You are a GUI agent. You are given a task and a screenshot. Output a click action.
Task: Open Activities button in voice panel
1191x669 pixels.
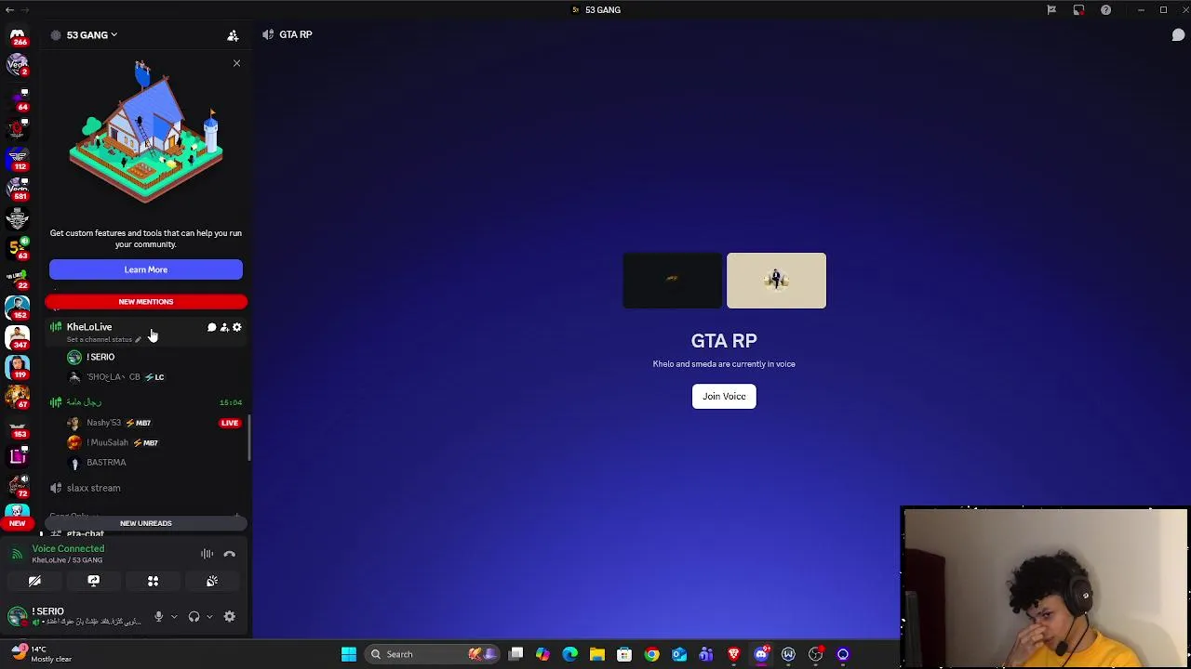(153, 581)
